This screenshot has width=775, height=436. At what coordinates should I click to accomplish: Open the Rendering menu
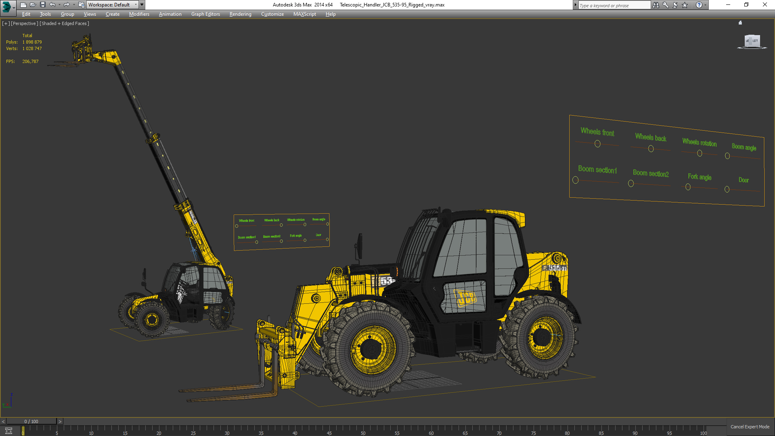pos(240,14)
